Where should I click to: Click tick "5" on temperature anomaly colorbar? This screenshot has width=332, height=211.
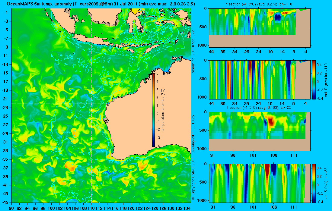(x=157, y=74)
